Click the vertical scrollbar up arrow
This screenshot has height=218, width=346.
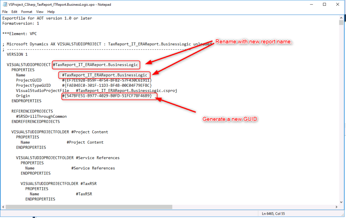point(341,17)
